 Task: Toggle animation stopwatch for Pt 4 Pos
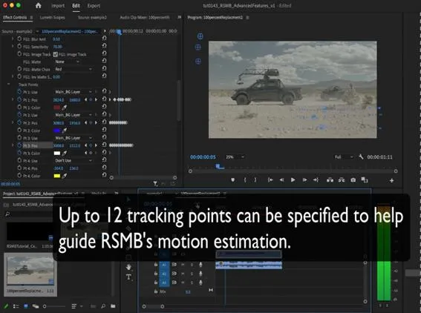coord(19,168)
